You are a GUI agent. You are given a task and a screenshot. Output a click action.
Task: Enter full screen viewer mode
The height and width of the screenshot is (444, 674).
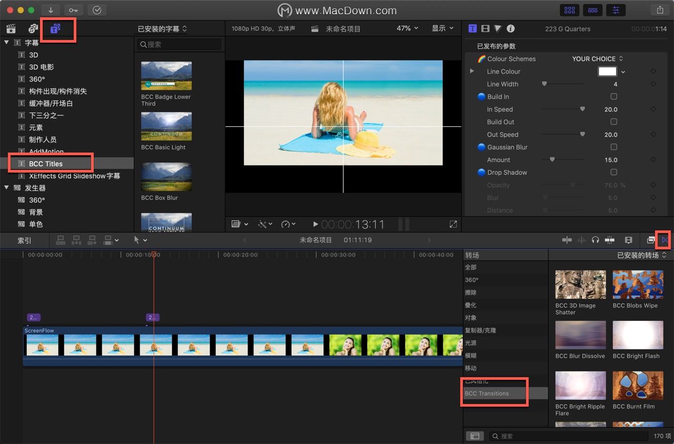453,224
